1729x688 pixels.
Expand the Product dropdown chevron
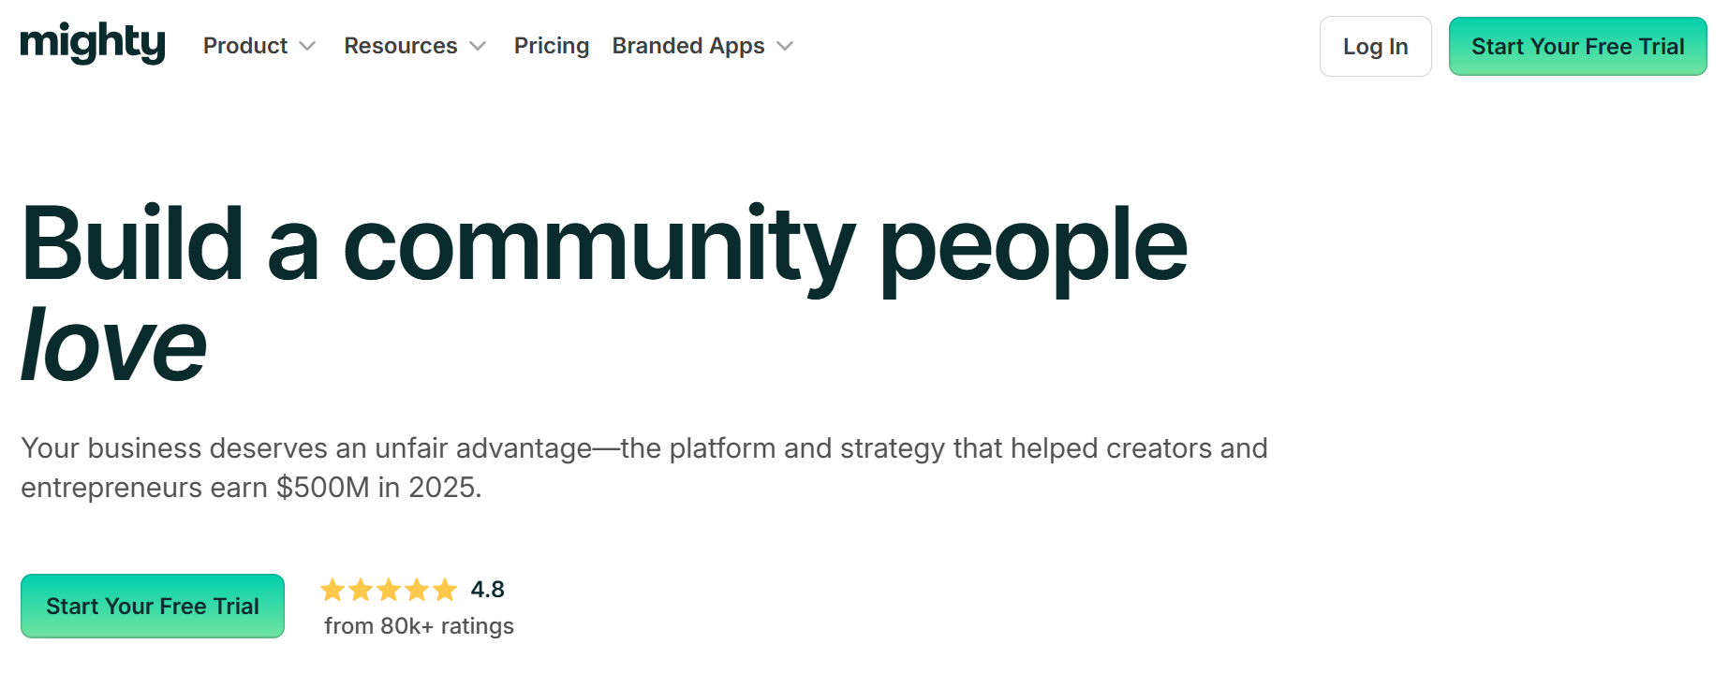pos(308,46)
